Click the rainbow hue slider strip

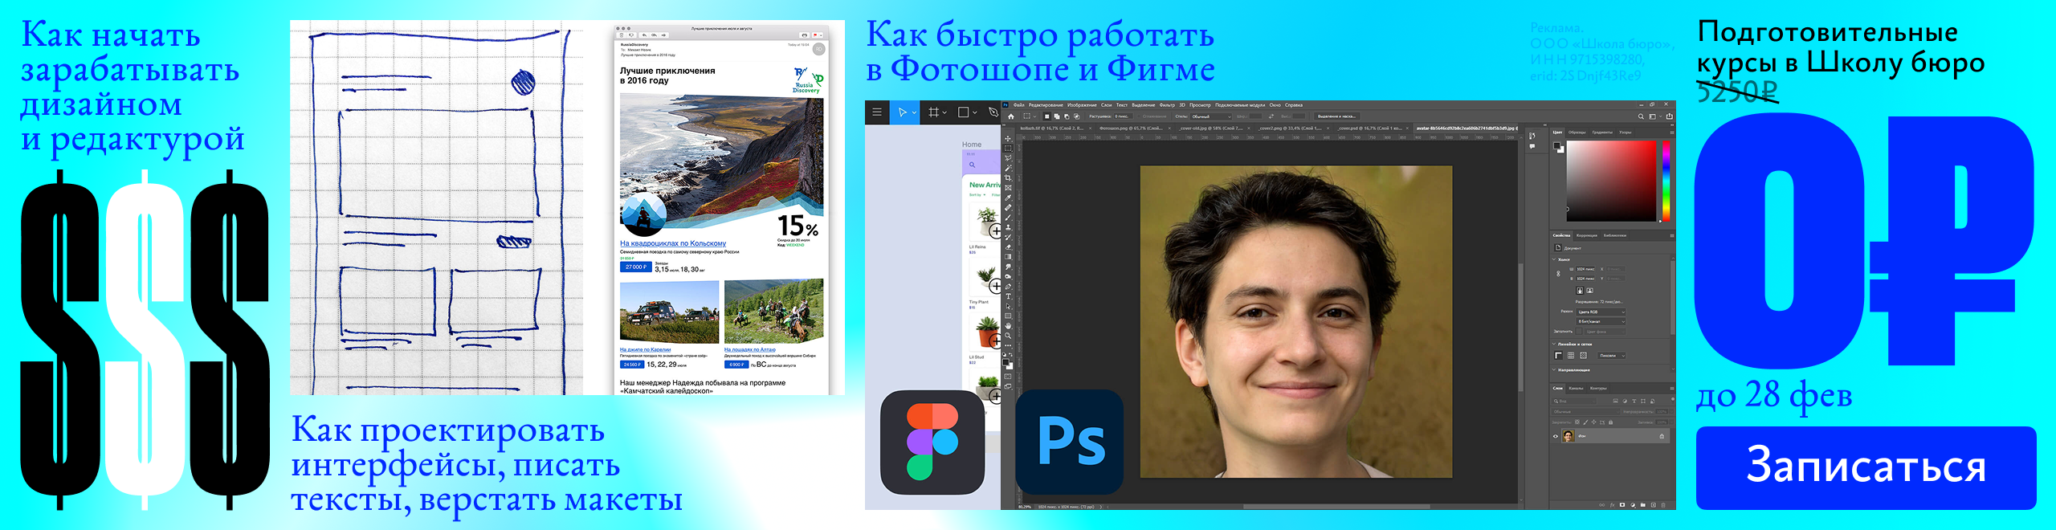1665,181
